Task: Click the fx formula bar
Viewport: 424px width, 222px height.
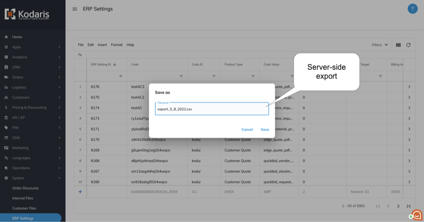Action: (x=245, y=55)
